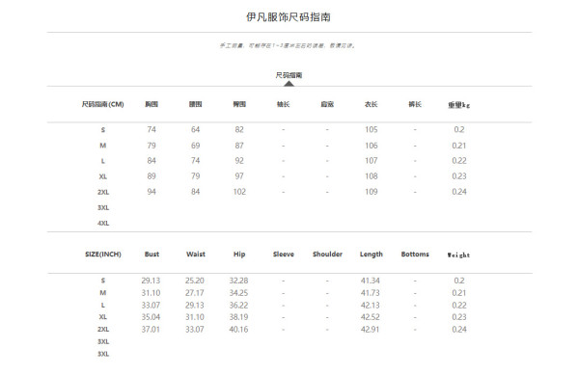This screenshot has height=375, width=579.
Task: Click length value 41.73 in inch table
Action: point(371,293)
